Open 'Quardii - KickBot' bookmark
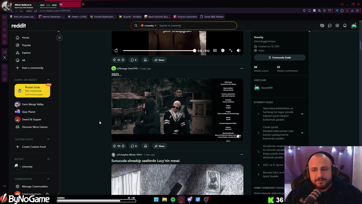This screenshot has height=204, width=362. point(130,17)
